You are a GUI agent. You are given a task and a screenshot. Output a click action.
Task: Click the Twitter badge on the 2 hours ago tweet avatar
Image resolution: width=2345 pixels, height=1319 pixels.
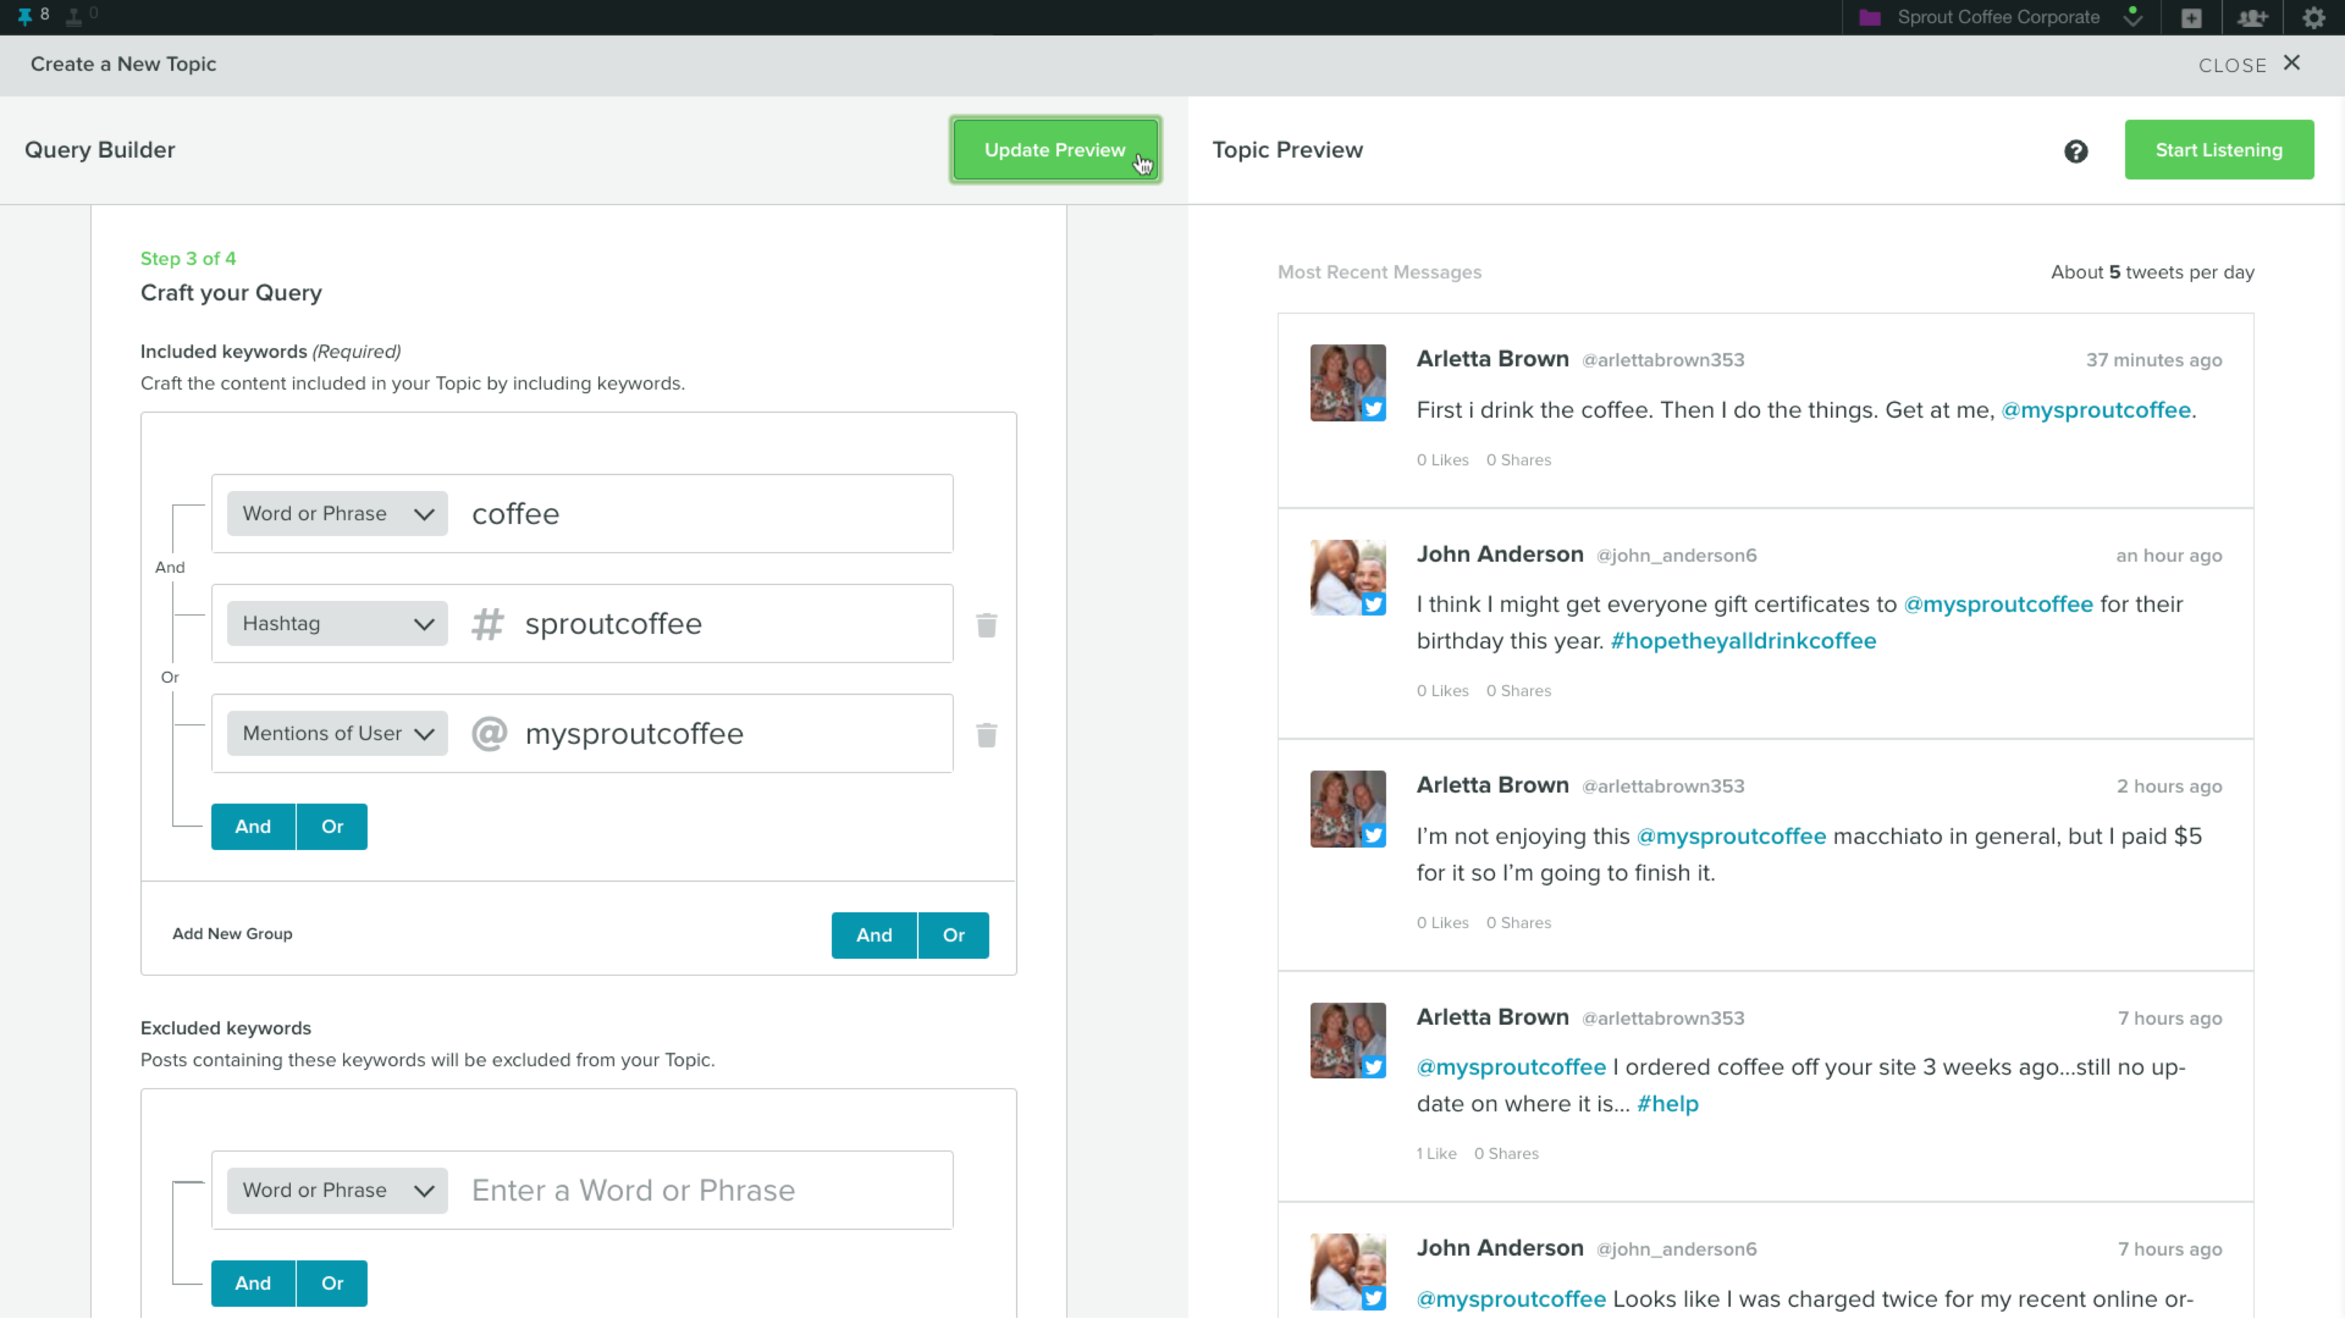click(1373, 835)
